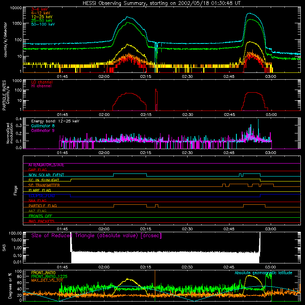Viewport: 305px width, 305px height.
Task: Click the FRONTS_OFF flag label
Action: click(x=40, y=216)
